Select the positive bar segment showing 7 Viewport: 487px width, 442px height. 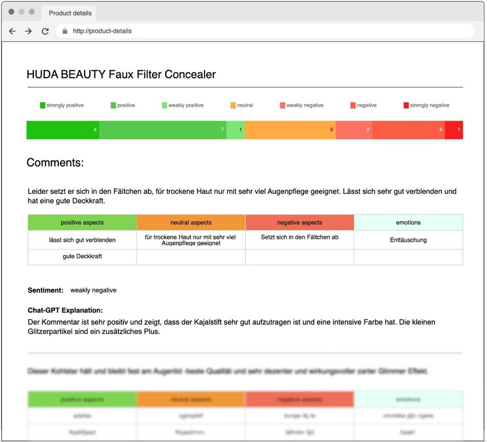163,130
